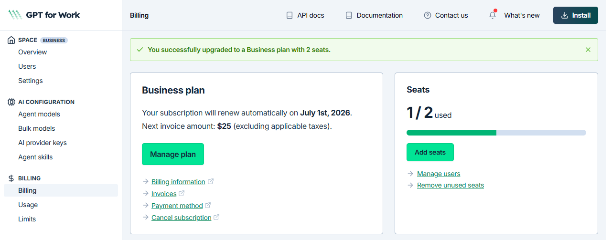Click the API docs book icon
612x240 pixels.
coord(290,15)
